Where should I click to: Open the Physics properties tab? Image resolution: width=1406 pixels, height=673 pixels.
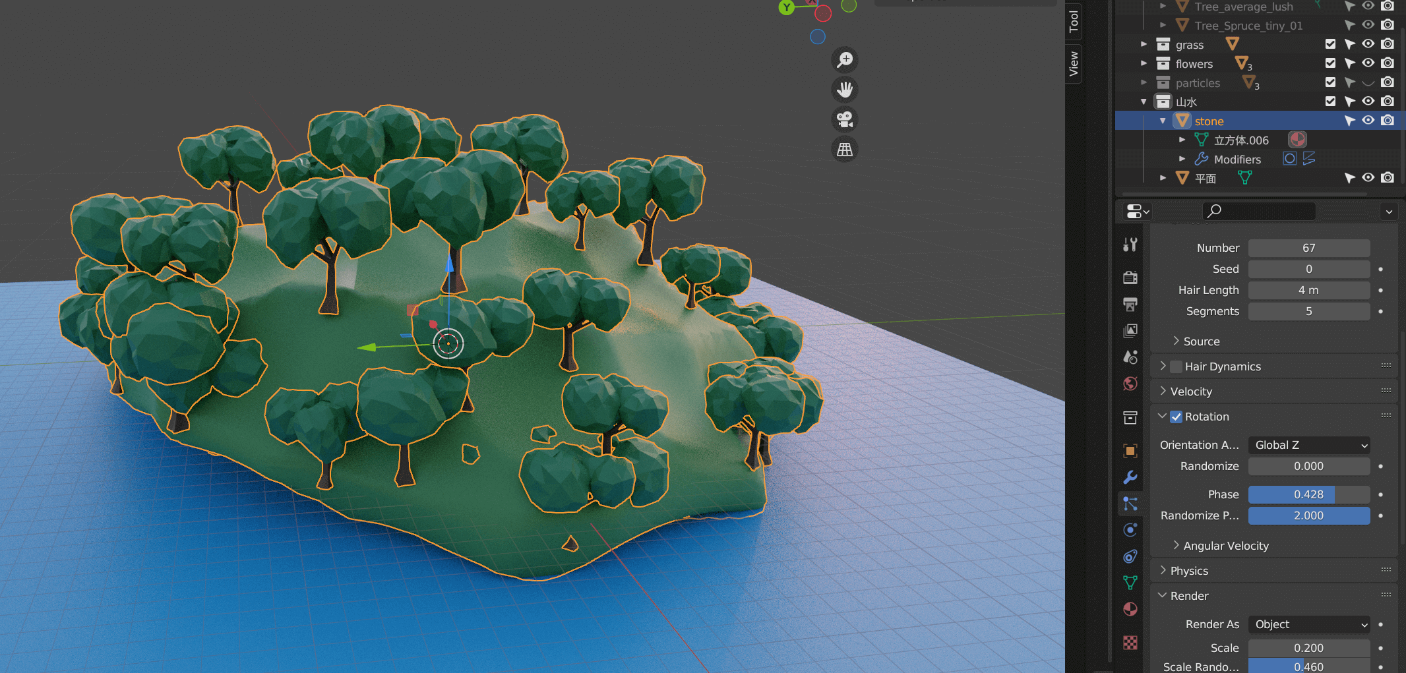click(1130, 530)
